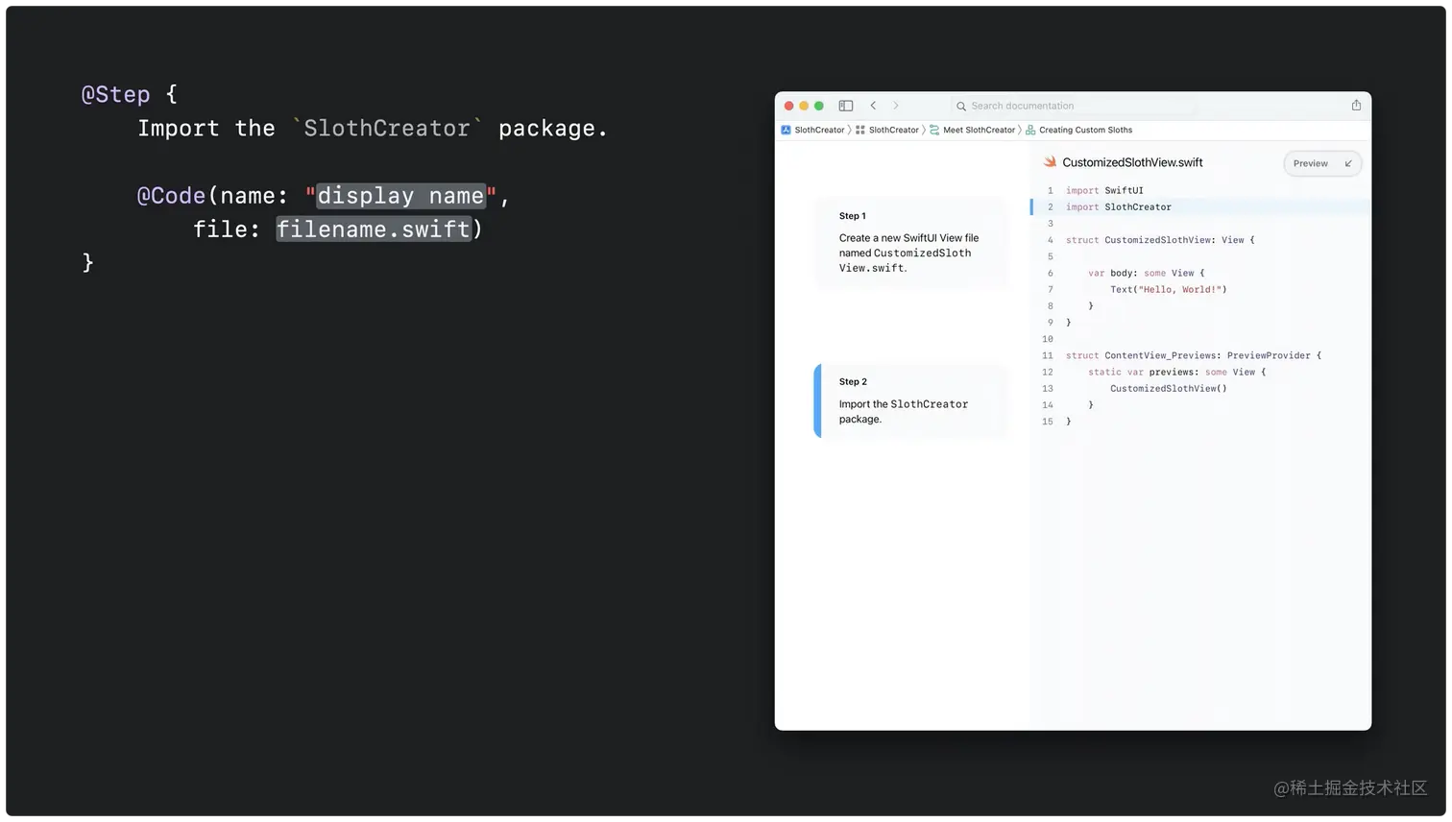
Task: Click the red close window button
Action: coord(789,106)
